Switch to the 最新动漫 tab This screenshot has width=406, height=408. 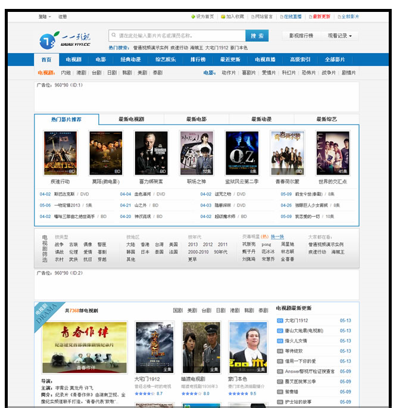(261, 120)
